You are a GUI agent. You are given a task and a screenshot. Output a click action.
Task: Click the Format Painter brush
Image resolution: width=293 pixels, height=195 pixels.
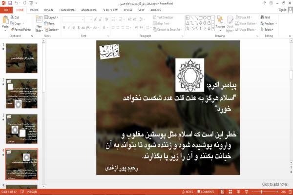click(x=21, y=29)
